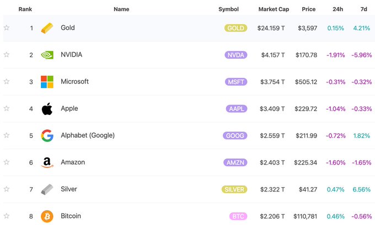The width and height of the screenshot is (375, 225).
Task: Open the Apple company link
Action: (x=69, y=108)
